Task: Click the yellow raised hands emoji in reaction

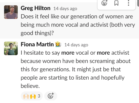Action: (33, 96)
